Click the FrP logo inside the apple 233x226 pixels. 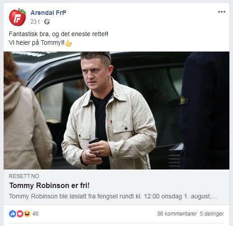pos(17,19)
